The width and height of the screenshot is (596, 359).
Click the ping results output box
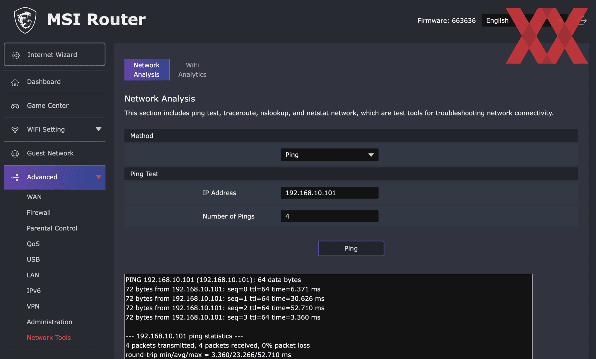tap(328, 316)
